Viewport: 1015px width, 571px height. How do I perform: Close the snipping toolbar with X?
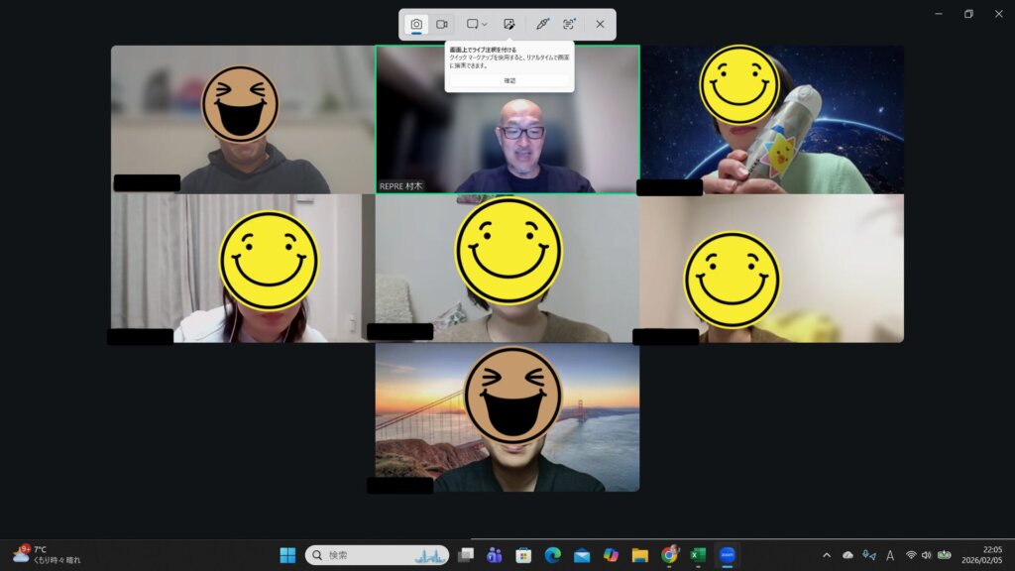pyautogui.click(x=600, y=24)
